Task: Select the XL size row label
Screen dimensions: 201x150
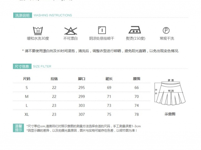Action: point(27,114)
